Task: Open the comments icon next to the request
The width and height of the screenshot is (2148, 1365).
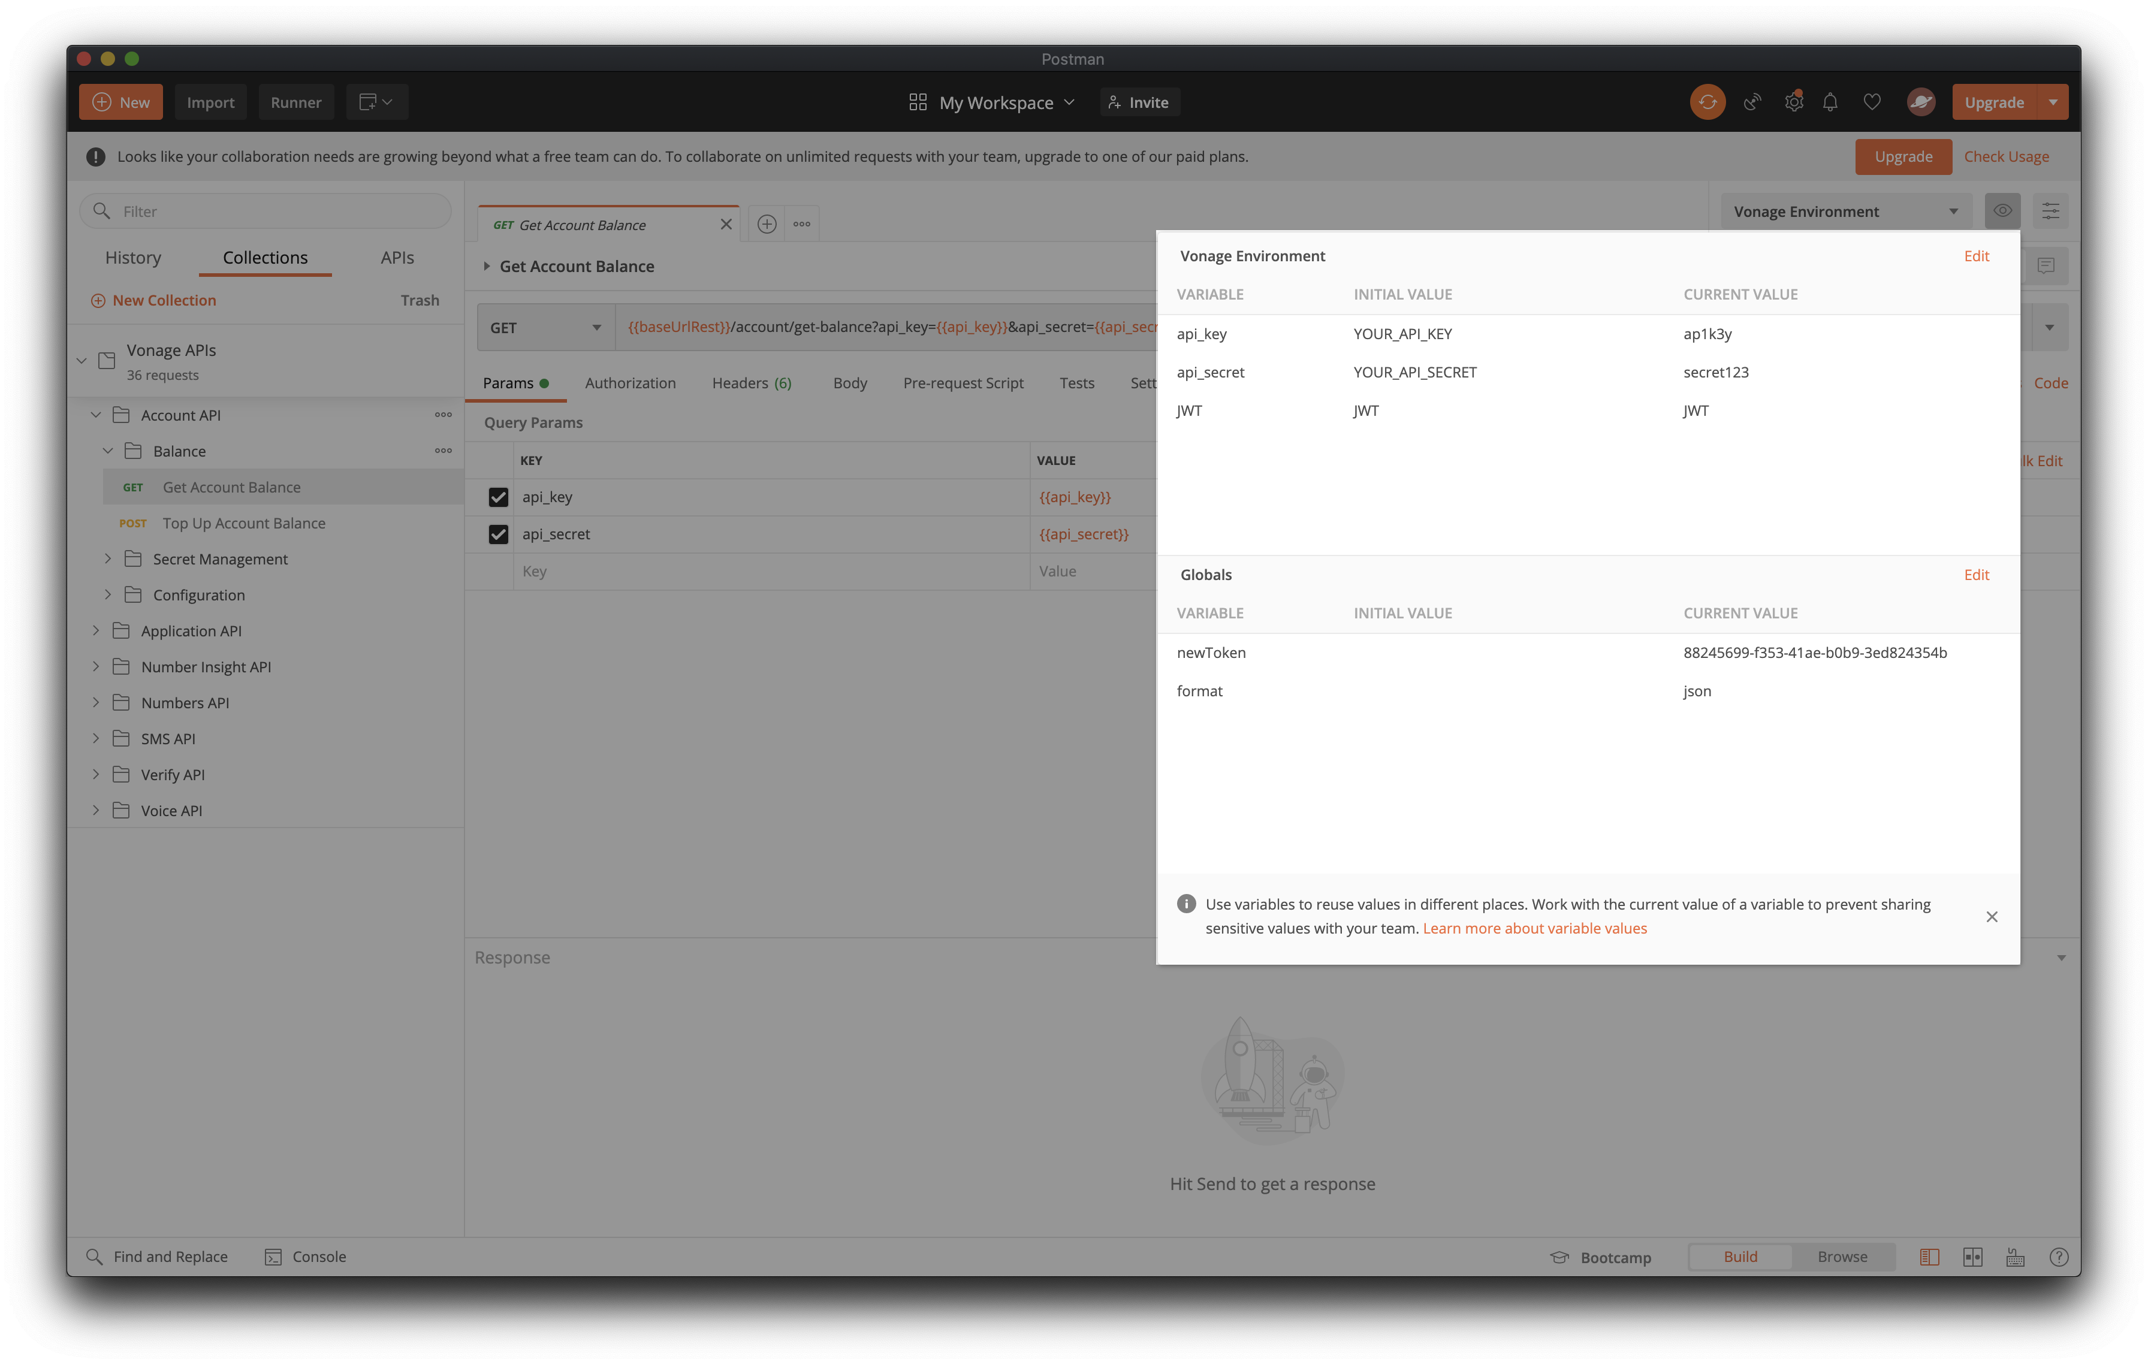Action: coord(2046,265)
